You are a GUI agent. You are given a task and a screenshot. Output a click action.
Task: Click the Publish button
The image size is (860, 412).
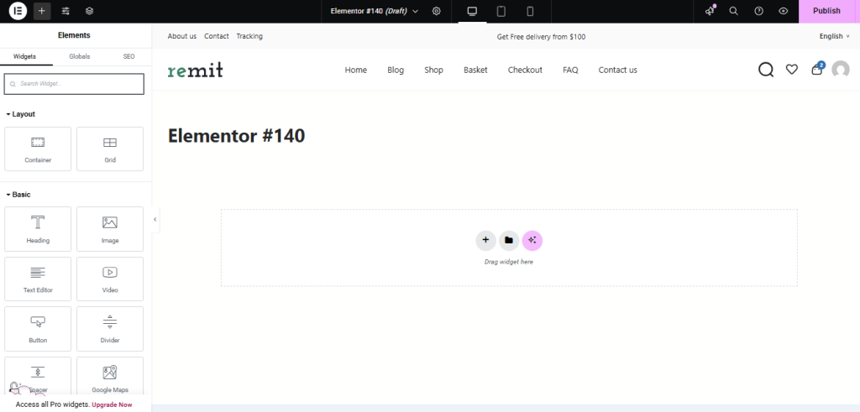point(826,11)
